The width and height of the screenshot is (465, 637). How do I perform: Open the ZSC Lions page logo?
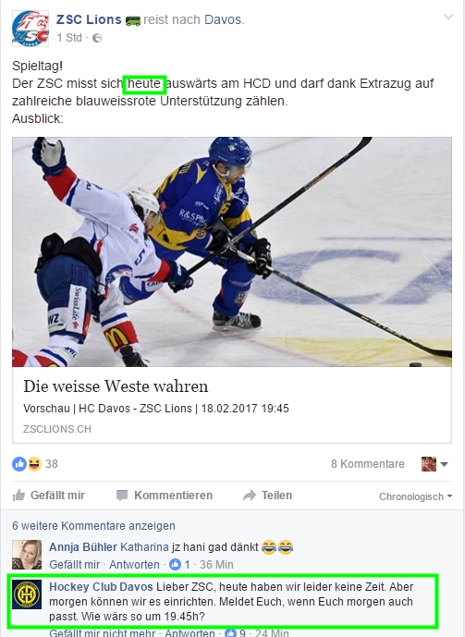click(31, 29)
